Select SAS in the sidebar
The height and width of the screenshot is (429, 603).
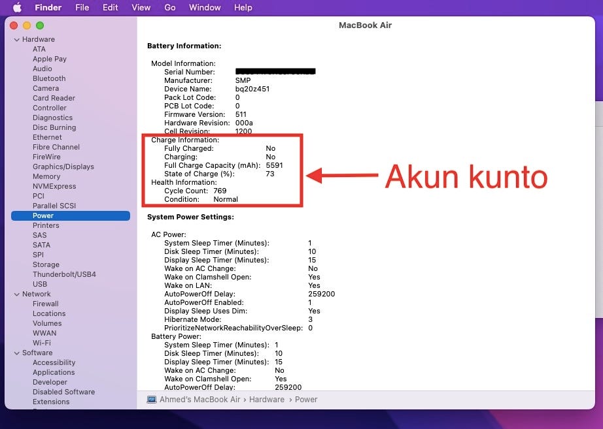[40, 235]
